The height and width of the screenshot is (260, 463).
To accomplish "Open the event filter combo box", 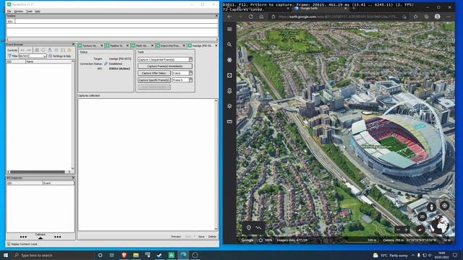I will [33, 56].
